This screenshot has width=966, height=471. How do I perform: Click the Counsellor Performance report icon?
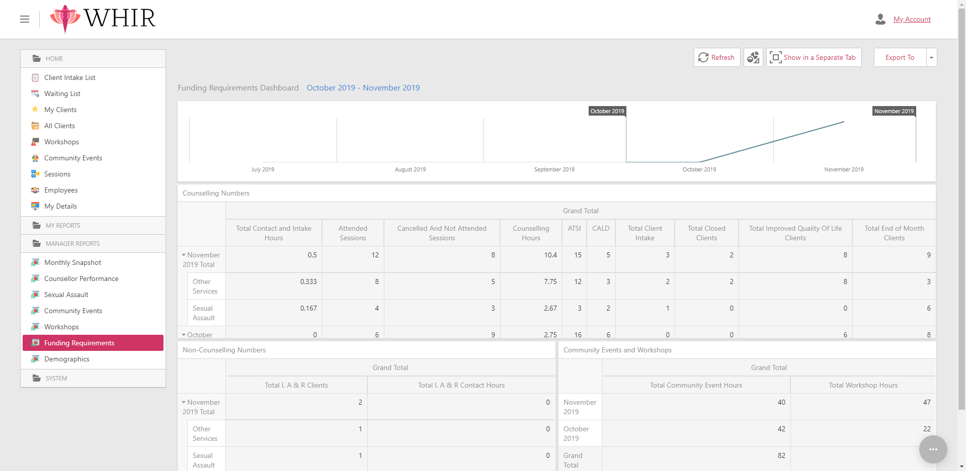pos(35,278)
